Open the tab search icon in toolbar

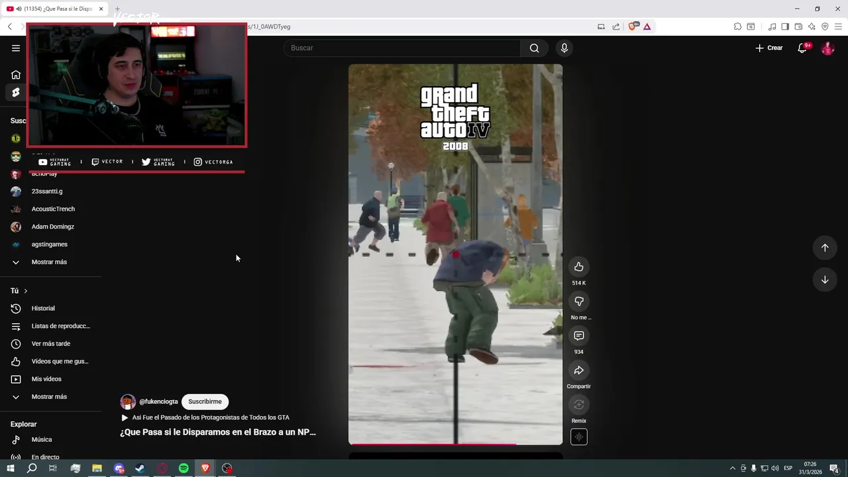coord(751,26)
